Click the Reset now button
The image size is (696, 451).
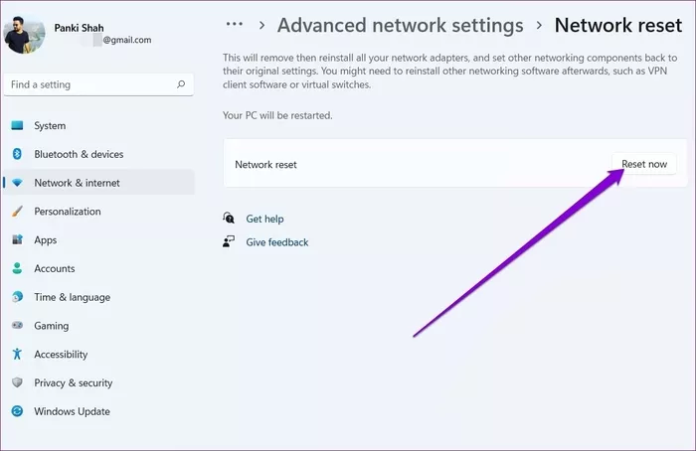(644, 164)
